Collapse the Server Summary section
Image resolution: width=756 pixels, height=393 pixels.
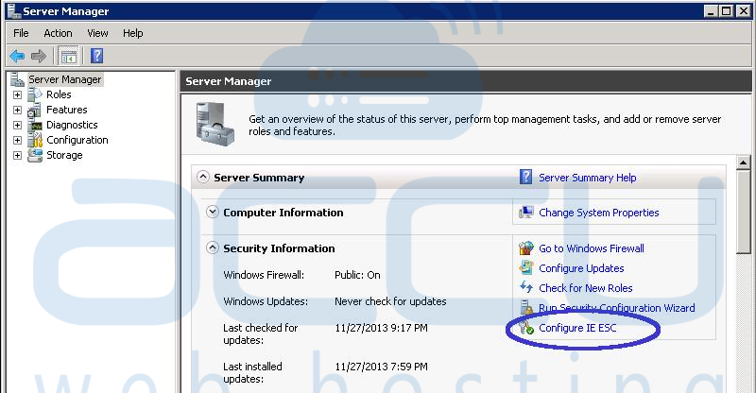(203, 177)
